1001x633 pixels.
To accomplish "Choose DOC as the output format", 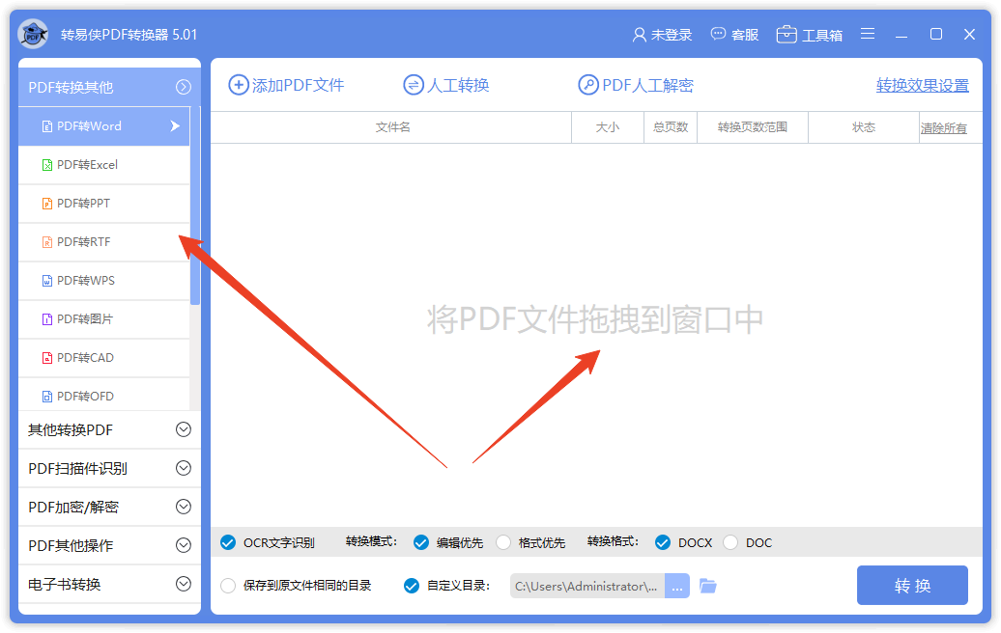I will point(731,542).
